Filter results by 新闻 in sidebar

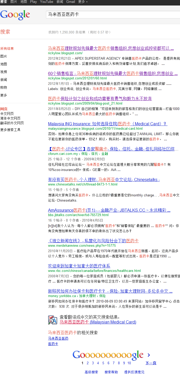4,80
